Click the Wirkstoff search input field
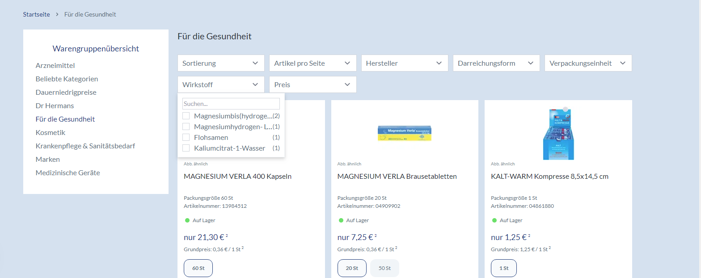 pos(231,104)
